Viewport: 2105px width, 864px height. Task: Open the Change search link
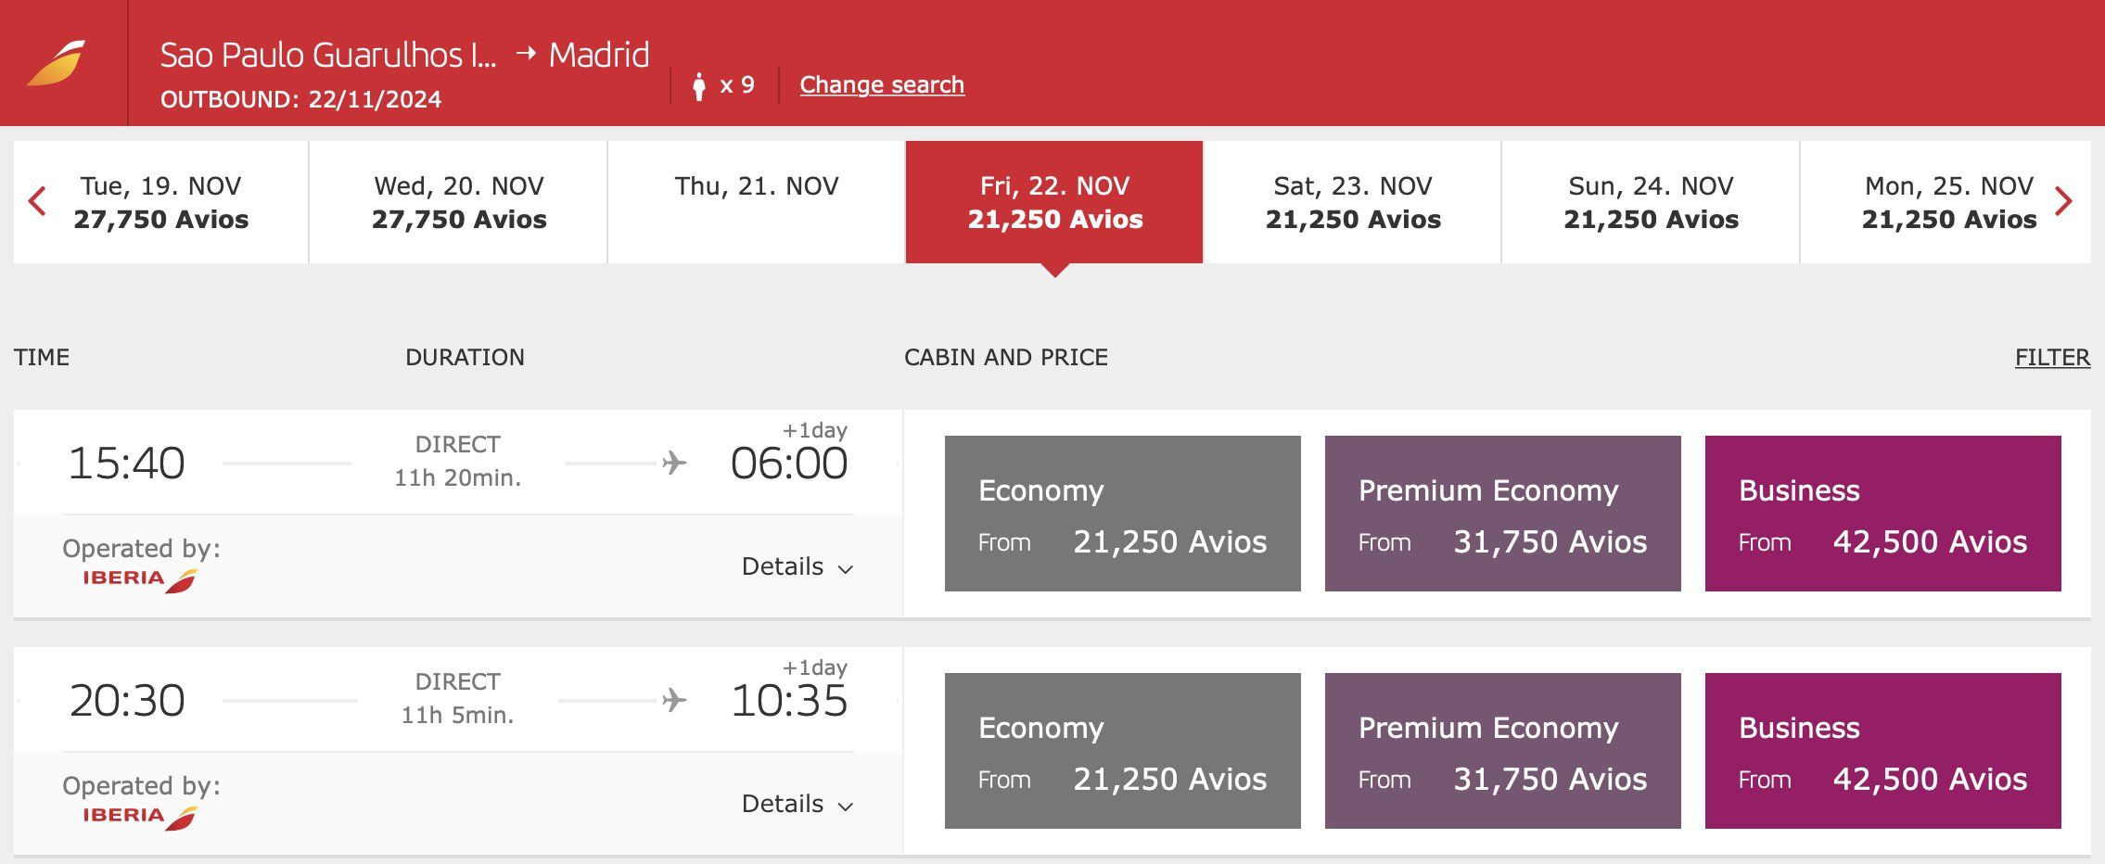882,84
